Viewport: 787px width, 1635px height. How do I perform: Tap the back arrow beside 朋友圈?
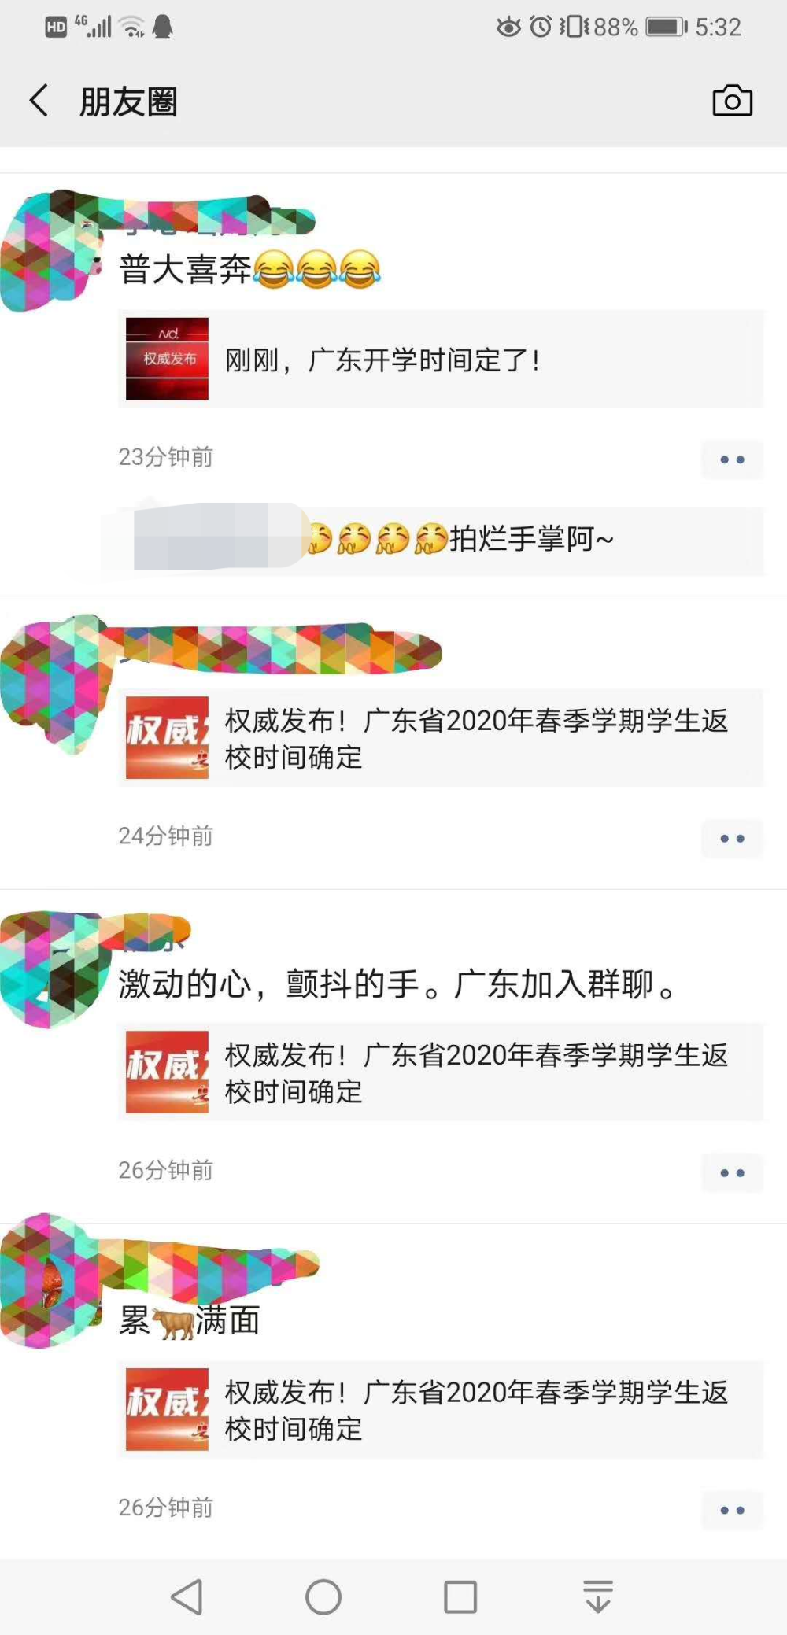(39, 101)
